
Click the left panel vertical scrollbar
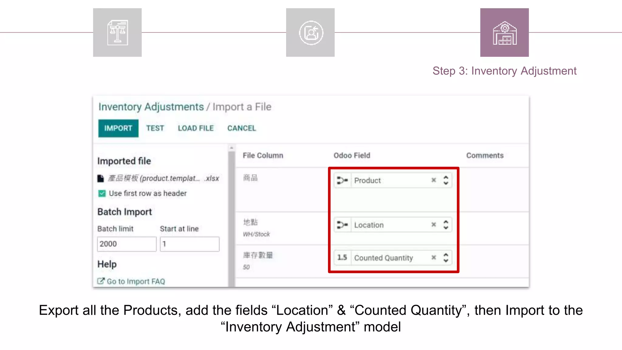231,219
